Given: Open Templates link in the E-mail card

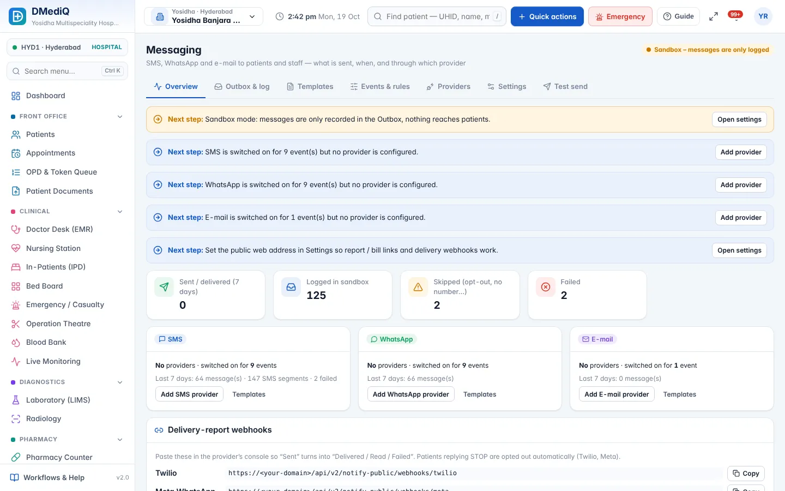Looking at the screenshot, I should (x=680, y=394).
